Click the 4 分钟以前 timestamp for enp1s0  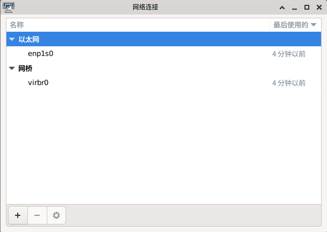coord(289,54)
